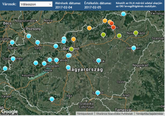Click the cyan marker at Sopron
The image size is (165, 116).
12,42
